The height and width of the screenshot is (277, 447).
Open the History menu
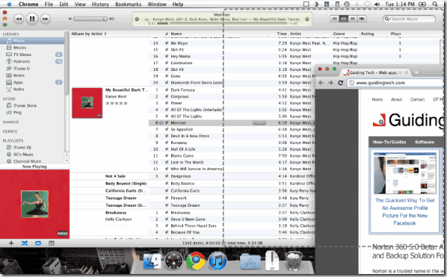(100, 4)
